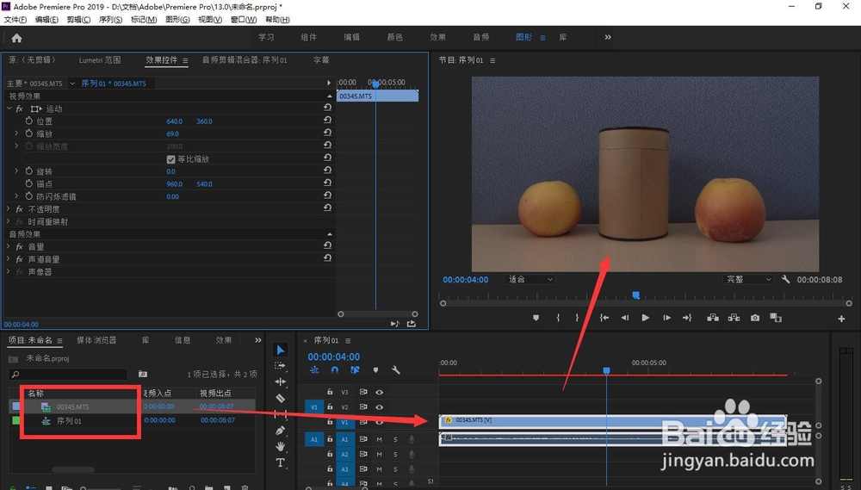Click the linked selection icon in timeline

coord(355,370)
